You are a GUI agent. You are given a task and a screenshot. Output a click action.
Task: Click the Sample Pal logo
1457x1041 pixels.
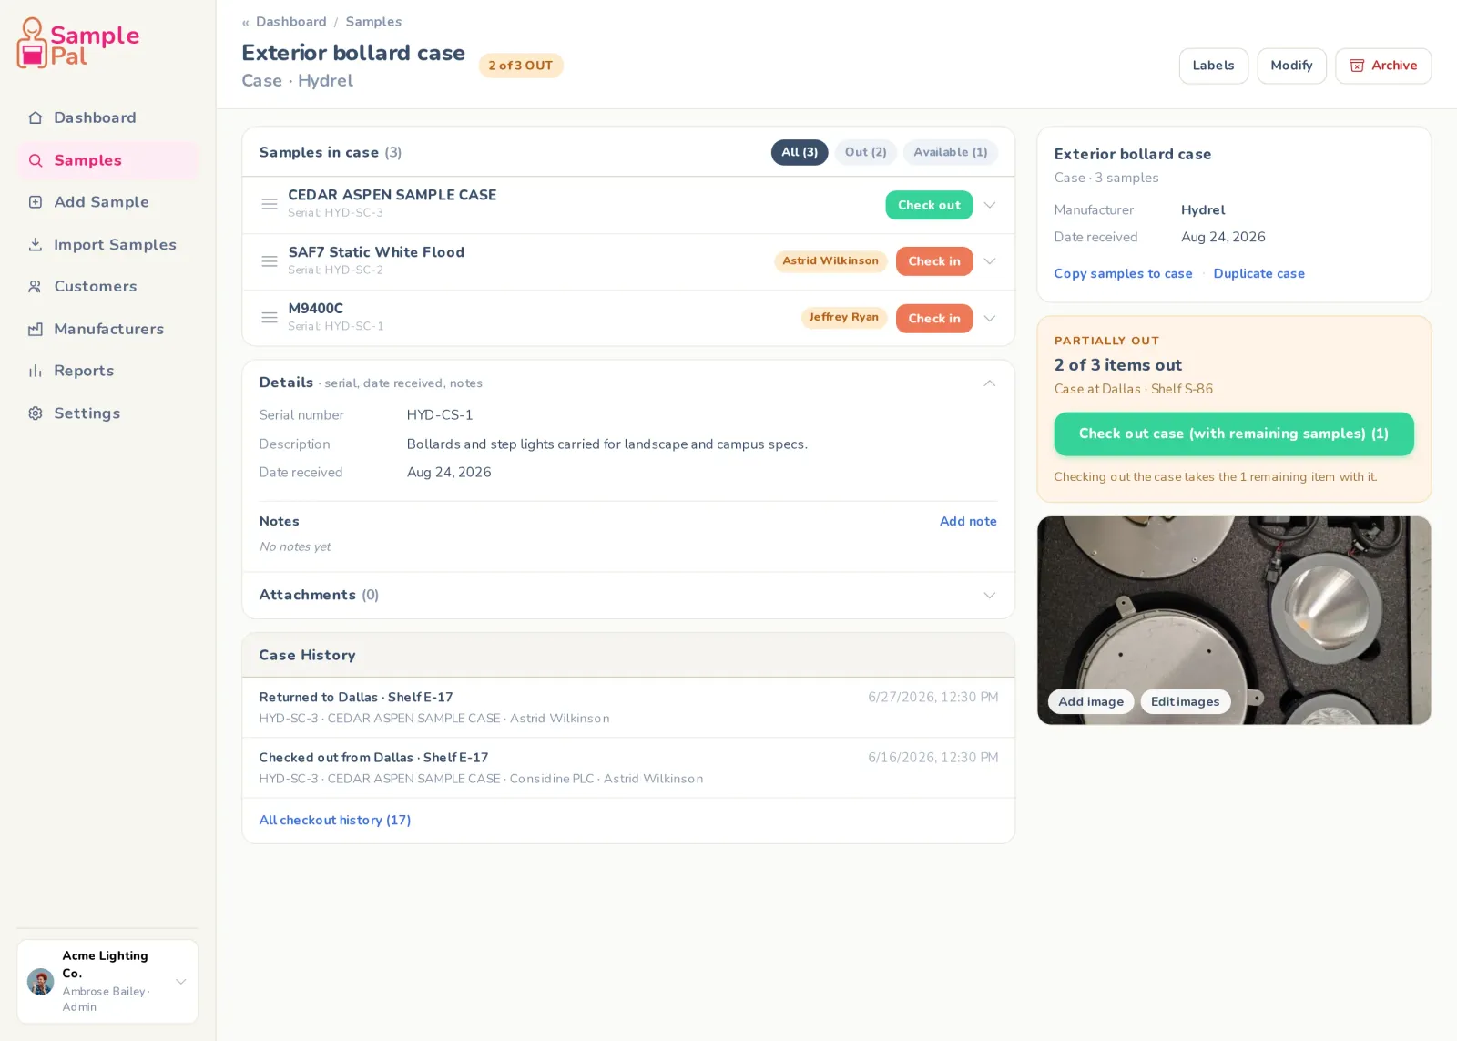(78, 43)
